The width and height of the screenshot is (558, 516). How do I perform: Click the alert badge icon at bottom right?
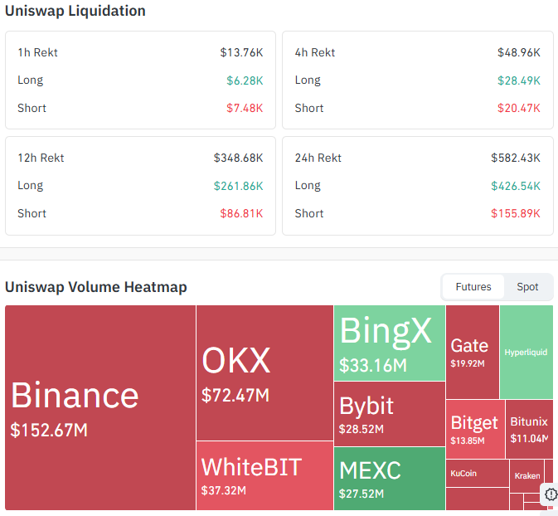pos(551,494)
